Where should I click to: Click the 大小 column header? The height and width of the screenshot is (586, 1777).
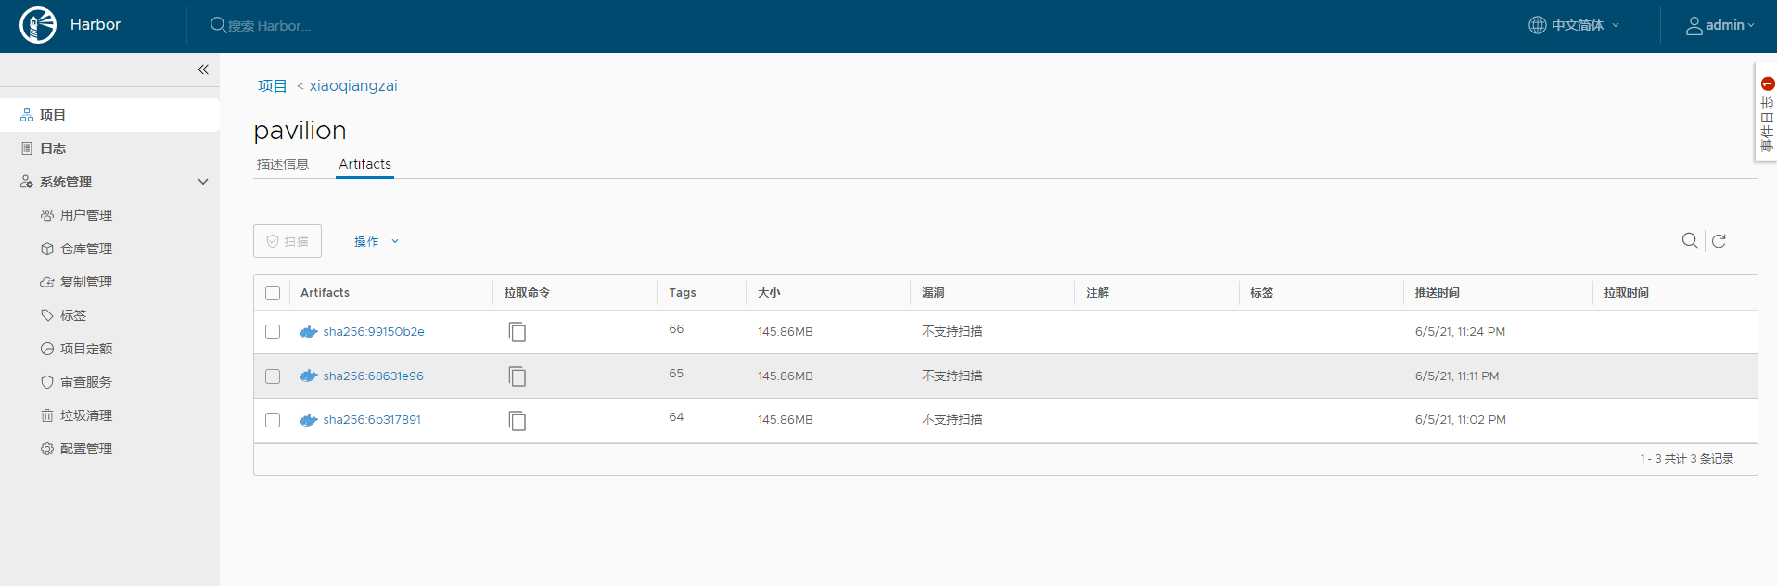769,293
